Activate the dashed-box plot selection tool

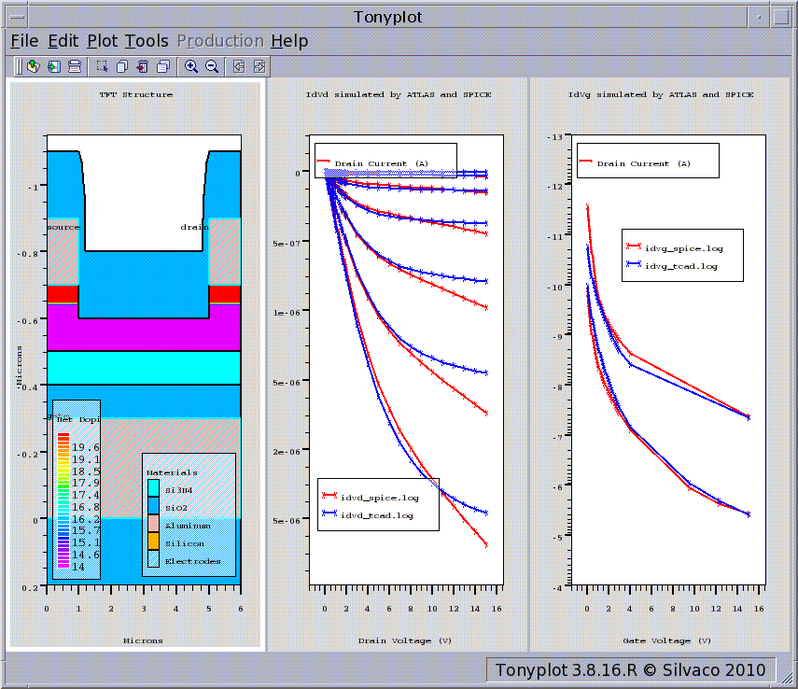(102, 66)
